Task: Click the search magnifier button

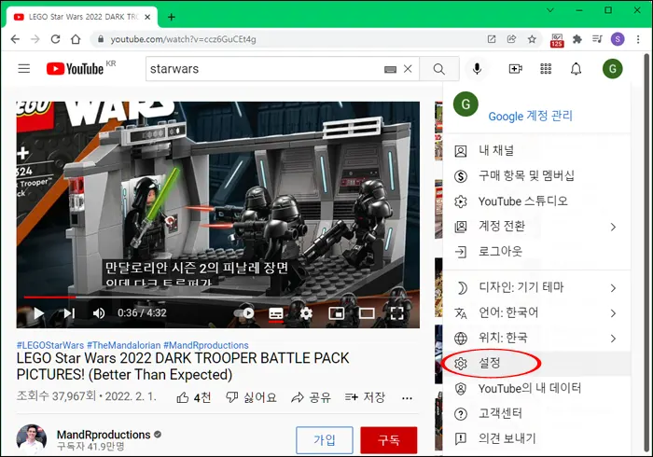Action: (x=439, y=69)
